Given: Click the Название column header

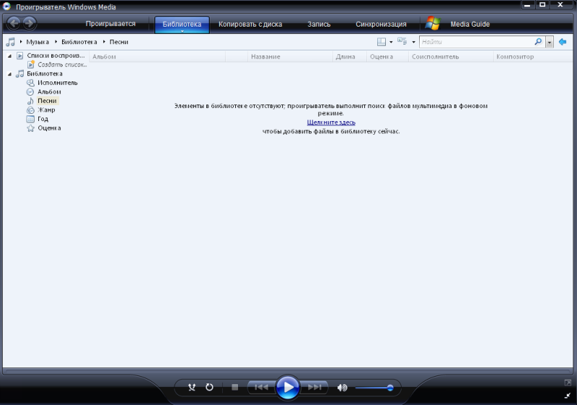Looking at the screenshot, I should (x=290, y=57).
